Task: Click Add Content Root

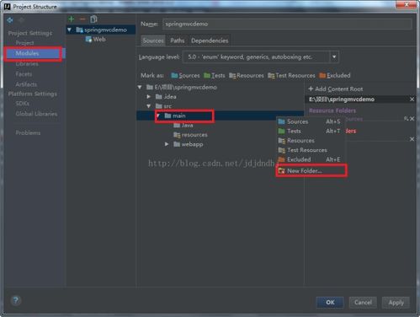Action: coord(336,89)
